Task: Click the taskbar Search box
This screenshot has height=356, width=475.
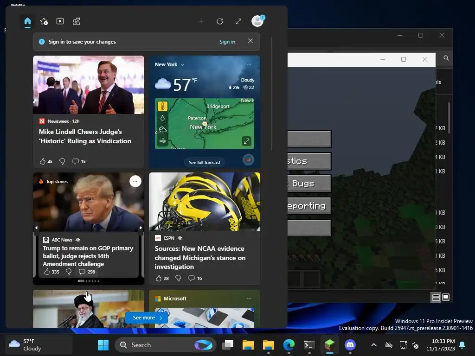Action: tap(165, 345)
